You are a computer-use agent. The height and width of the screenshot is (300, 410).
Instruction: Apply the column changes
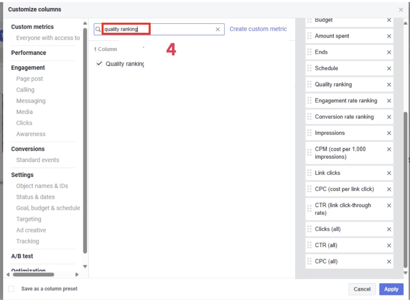(391, 289)
